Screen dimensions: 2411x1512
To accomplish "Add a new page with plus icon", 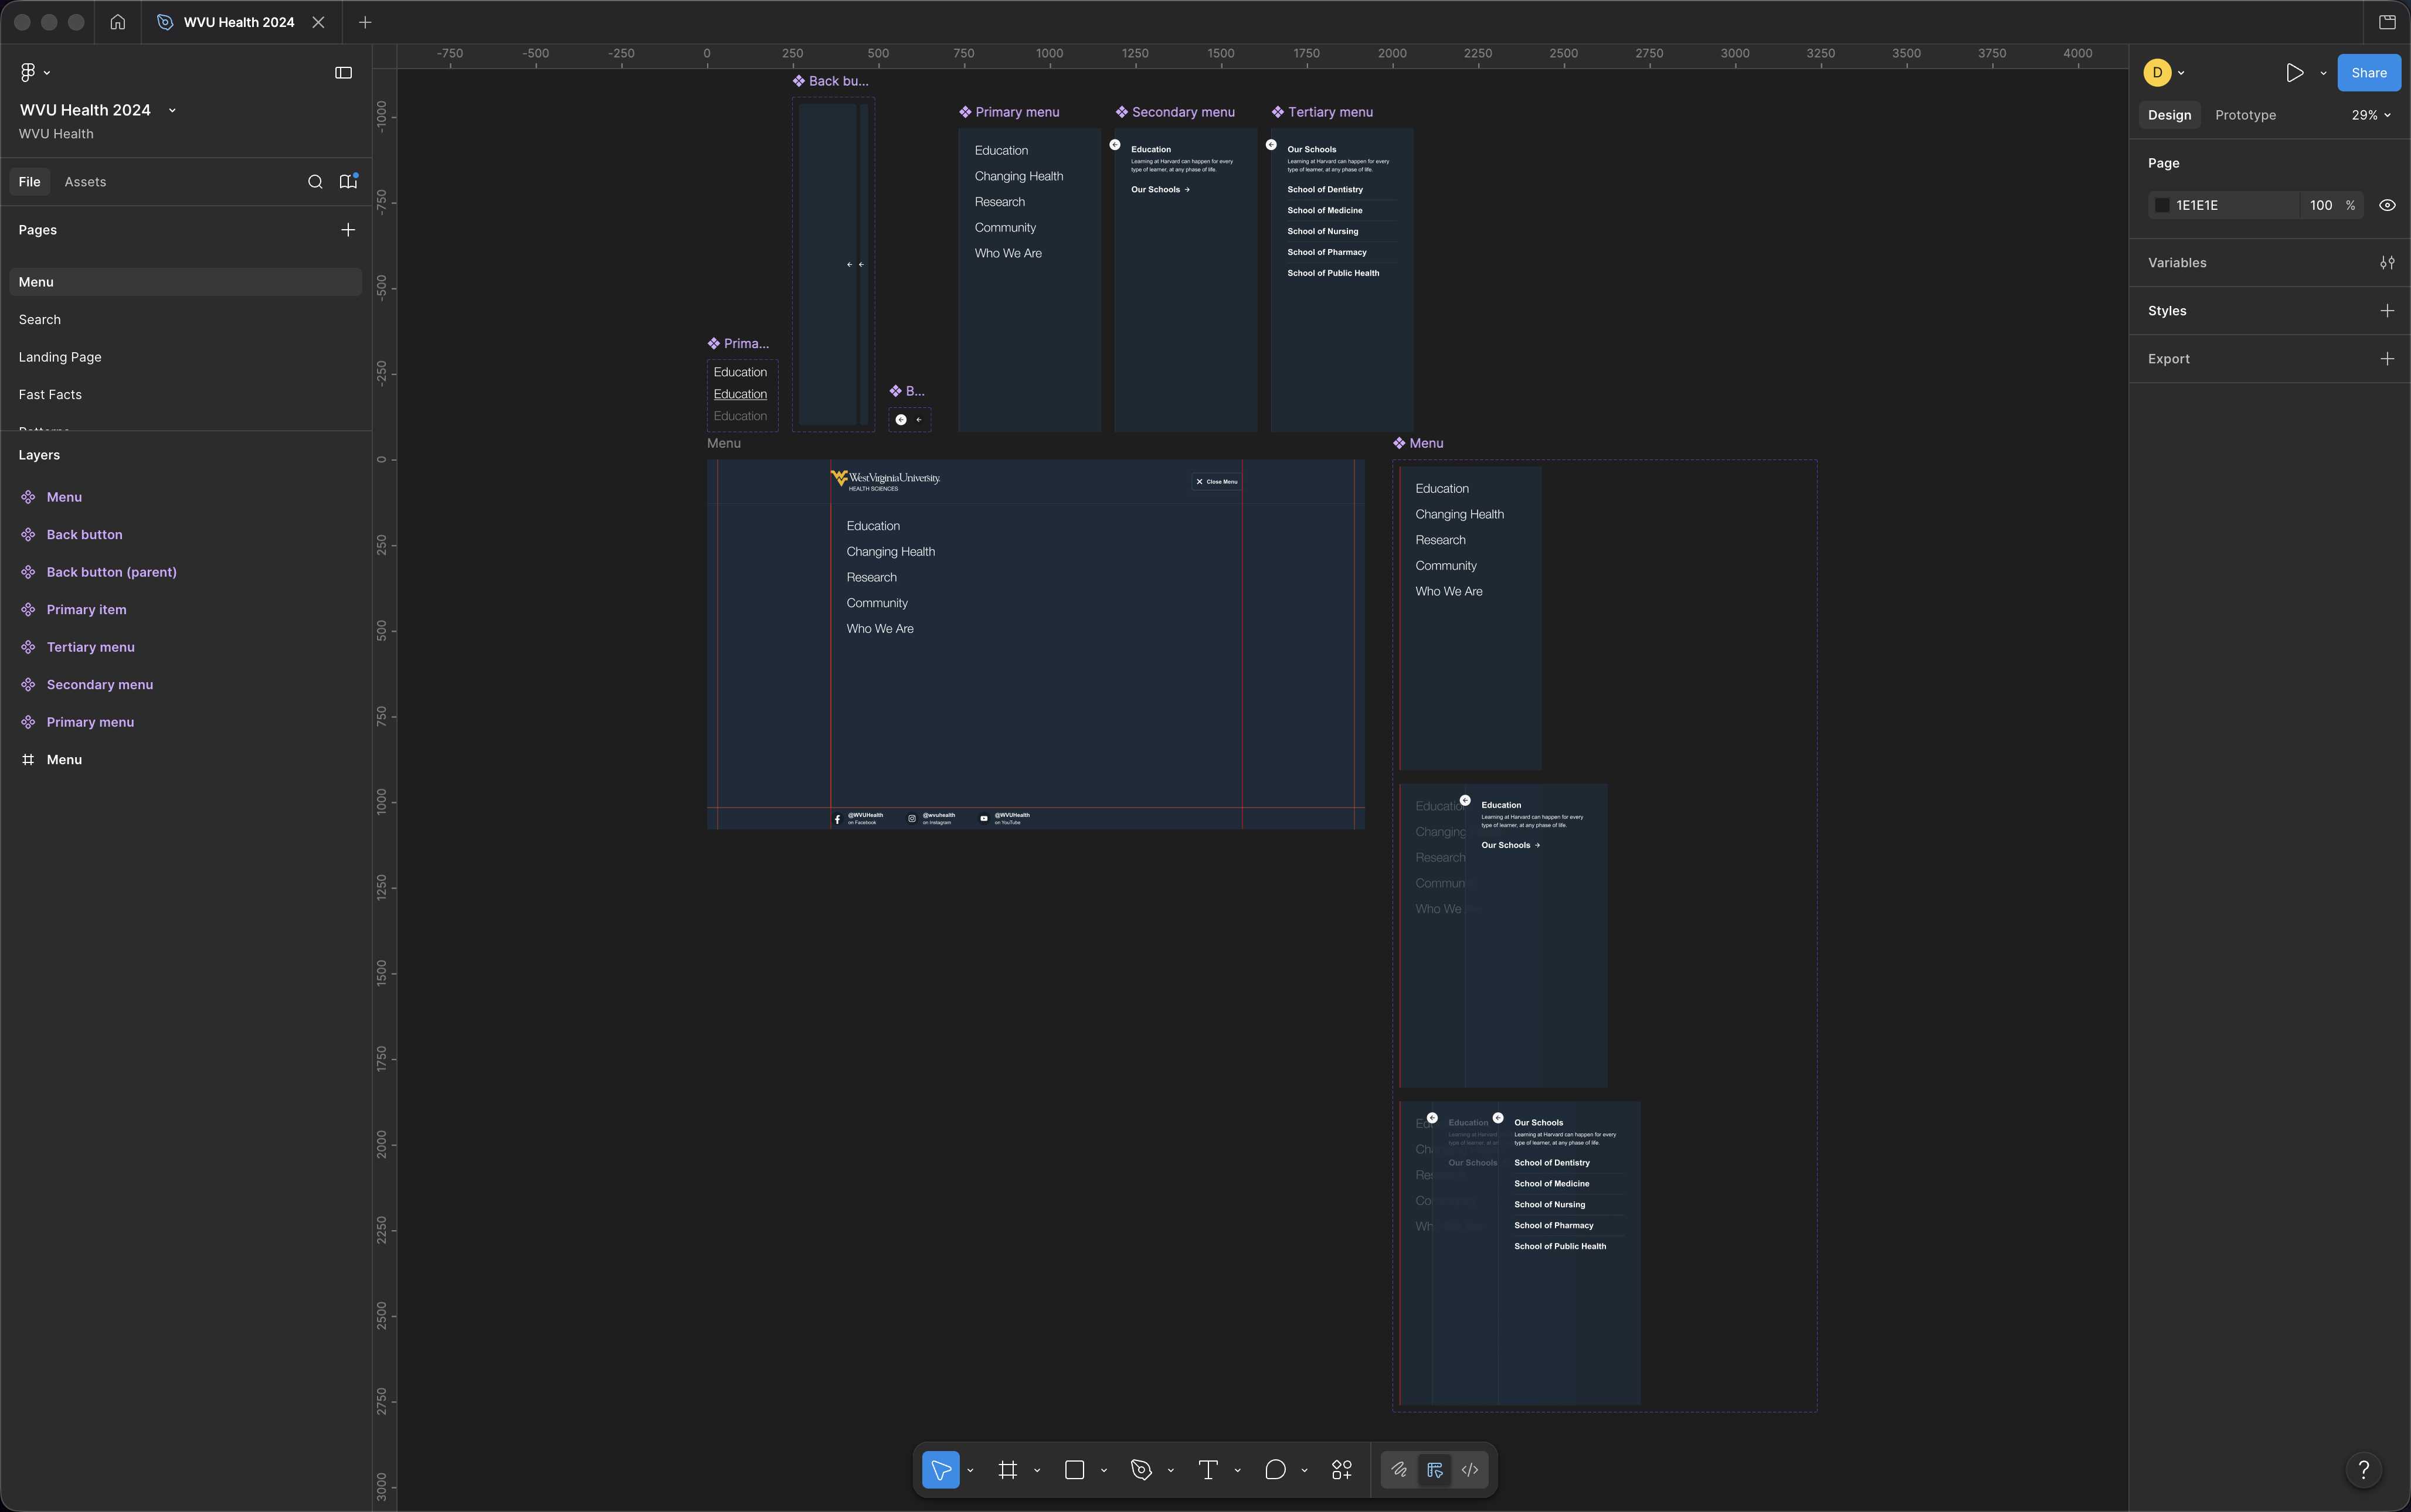I will [x=348, y=230].
